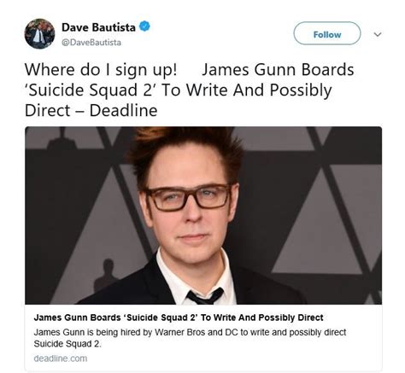Click the brown eyeglasses in the preview photo
The height and width of the screenshot is (373, 405).
coord(188,196)
